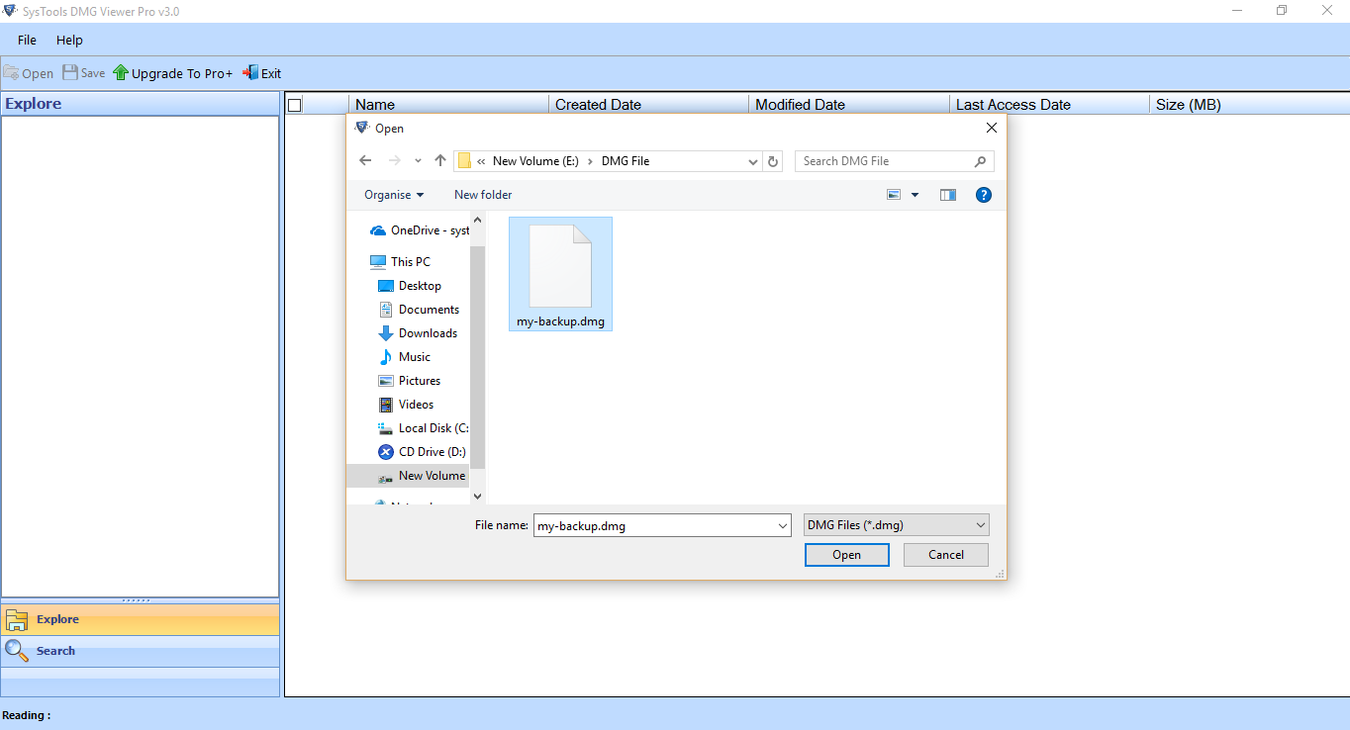The image size is (1350, 730).
Task: Check the select-all checkbox in the column header
Action: click(x=294, y=104)
